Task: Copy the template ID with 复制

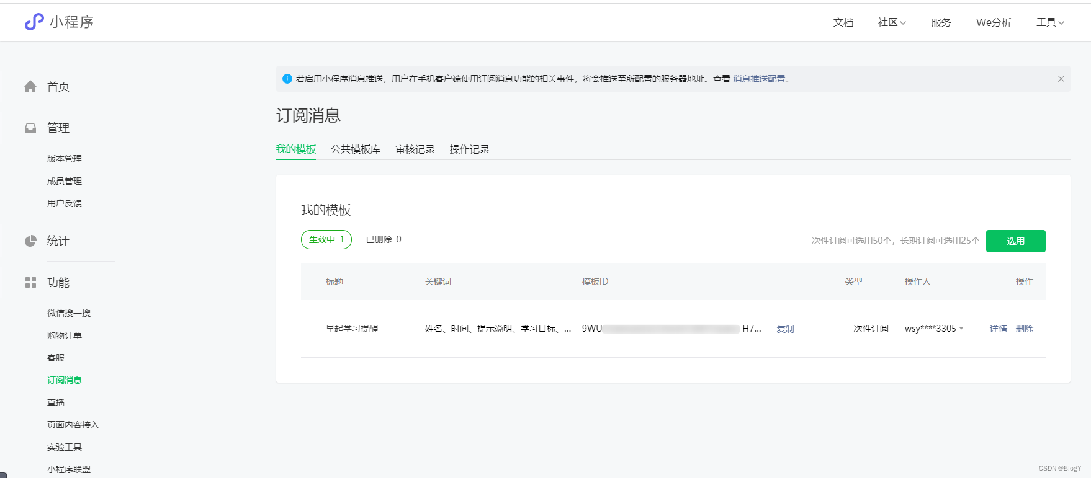Action: [786, 329]
